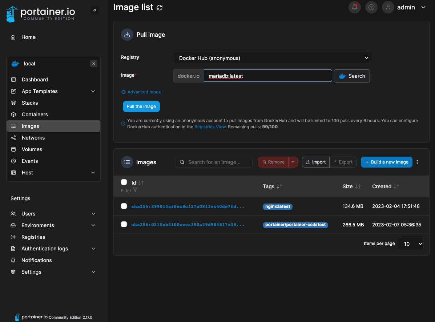Viewport: 435px width, 322px height.
Task: Click the Portainer.io logo in sidebar header
Action: coord(40,14)
